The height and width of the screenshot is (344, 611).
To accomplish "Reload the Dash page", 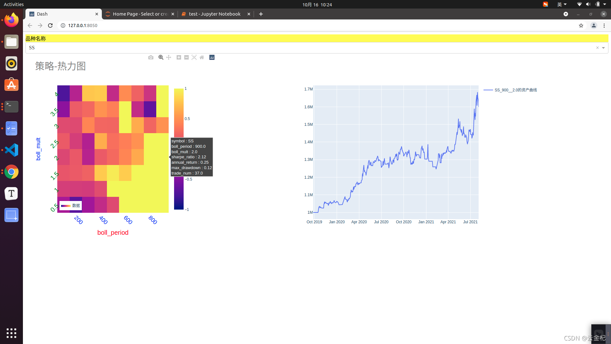I will (50, 25).
